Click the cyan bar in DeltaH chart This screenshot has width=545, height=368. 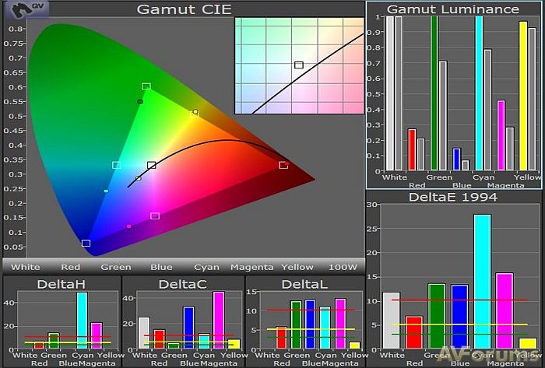82,321
